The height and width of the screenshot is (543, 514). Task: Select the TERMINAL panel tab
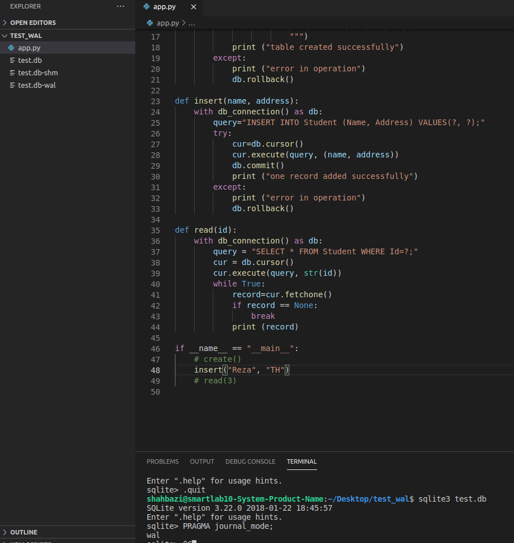click(302, 461)
